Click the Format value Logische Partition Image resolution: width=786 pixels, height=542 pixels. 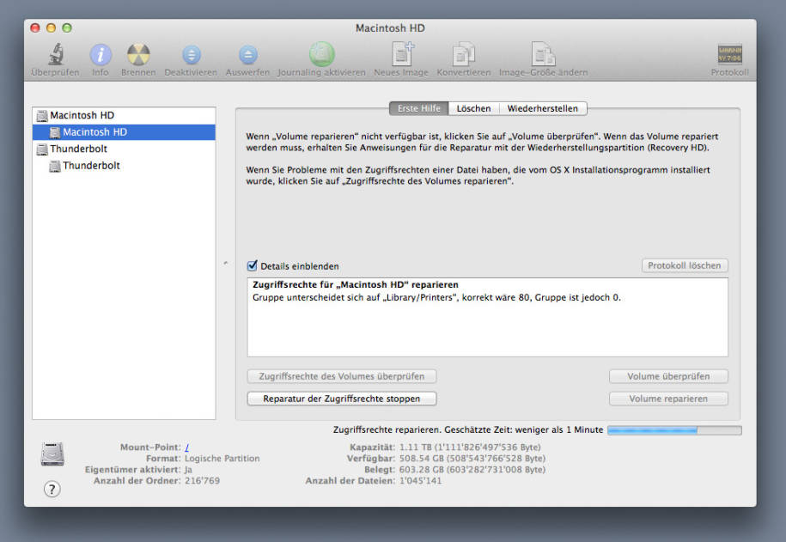click(222, 459)
